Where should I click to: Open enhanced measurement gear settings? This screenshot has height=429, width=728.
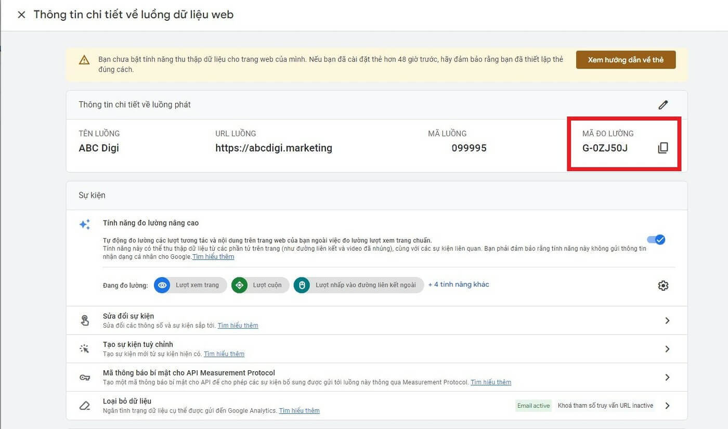point(663,285)
